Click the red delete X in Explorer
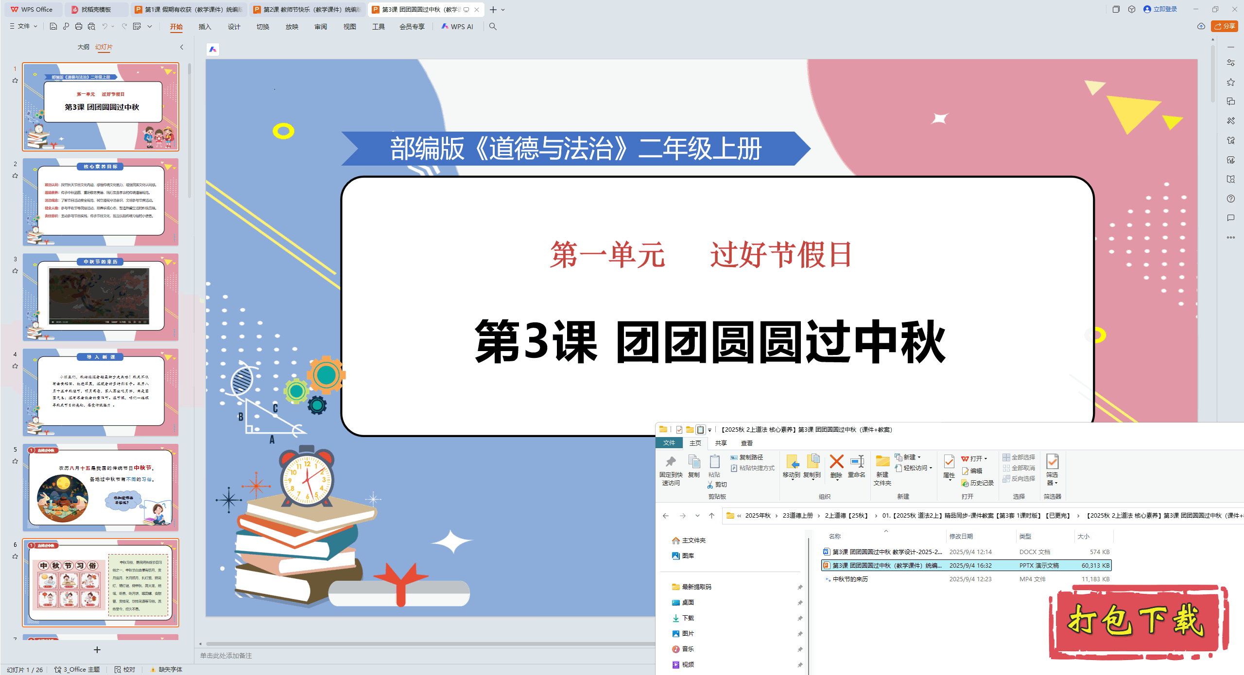 836,462
